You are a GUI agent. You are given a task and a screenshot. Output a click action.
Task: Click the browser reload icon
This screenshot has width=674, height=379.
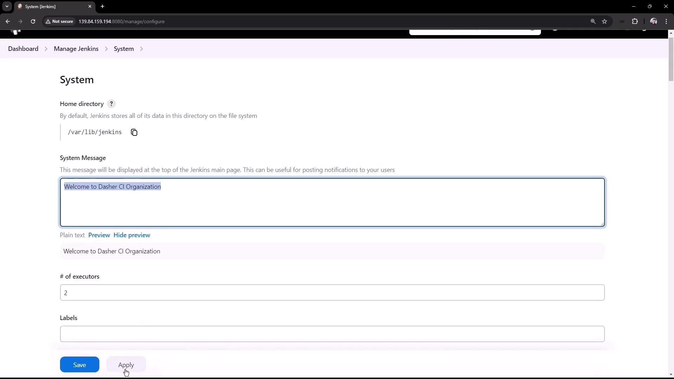(33, 21)
